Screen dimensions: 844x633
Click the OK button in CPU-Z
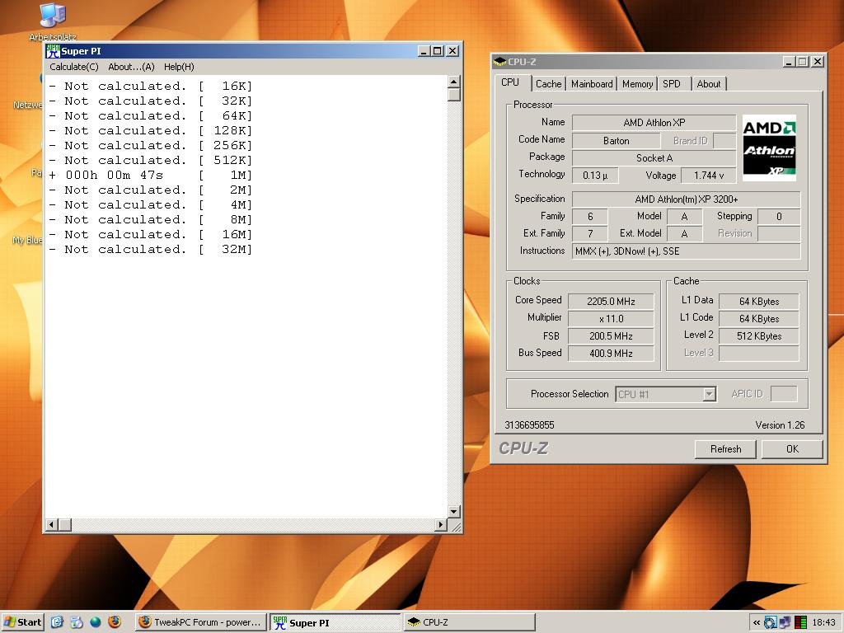coord(792,449)
